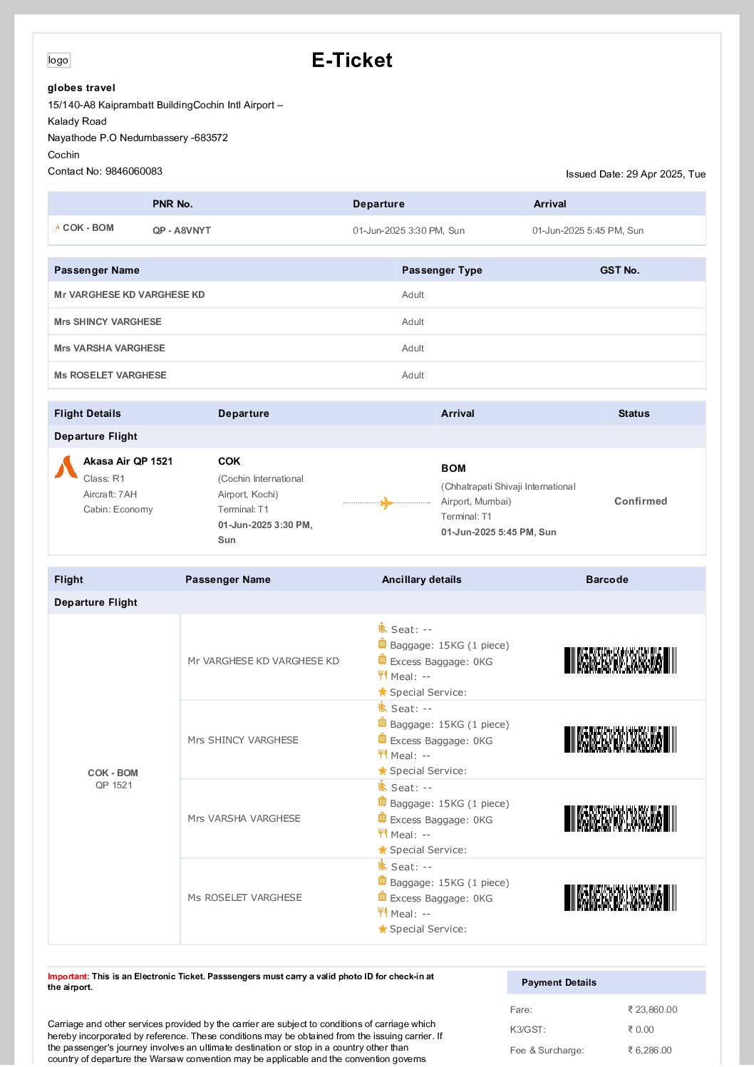Click Mrs SHINCY VARGHESE's 15KG baggage icon
This screenshot has width=754, height=1067.
(383, 723)
